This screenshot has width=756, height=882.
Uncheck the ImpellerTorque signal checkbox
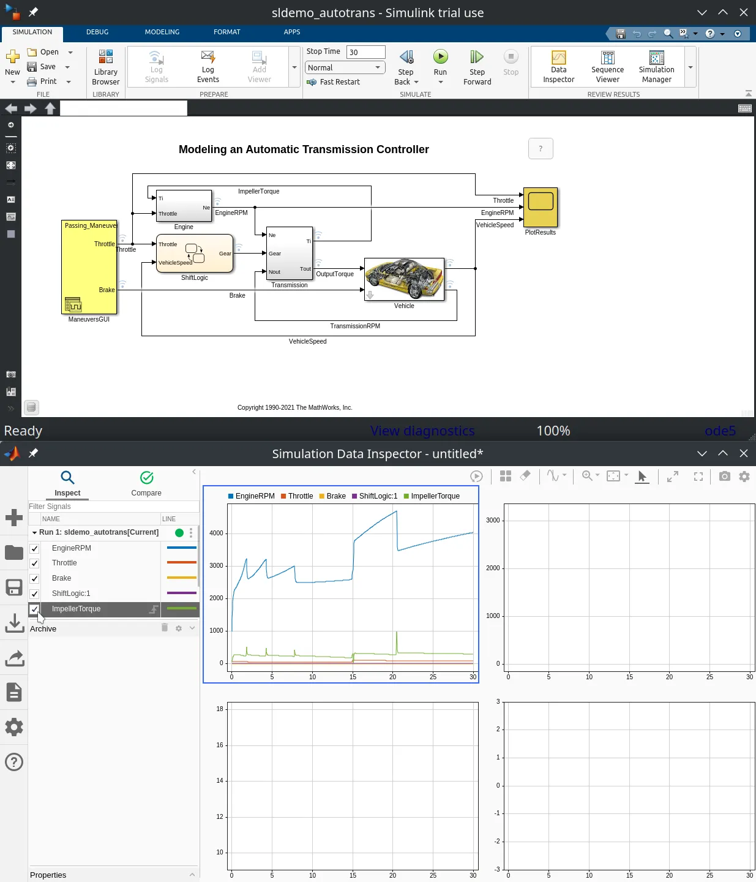coord(34,609)
